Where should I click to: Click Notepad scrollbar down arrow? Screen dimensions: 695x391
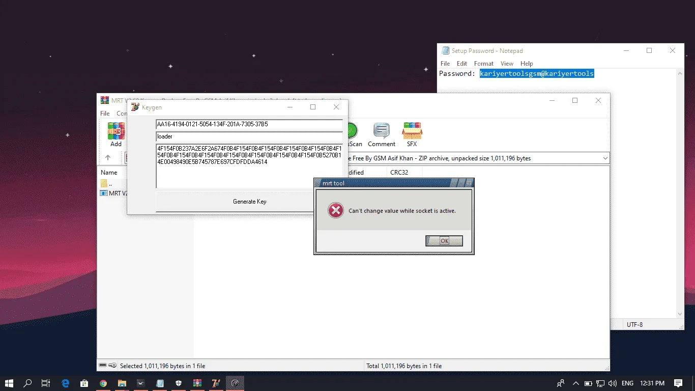point(680,314)
